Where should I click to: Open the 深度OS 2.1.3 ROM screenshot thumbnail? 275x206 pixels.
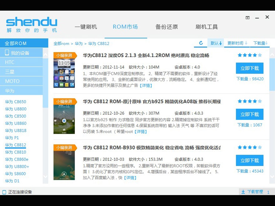coord(64,70)
